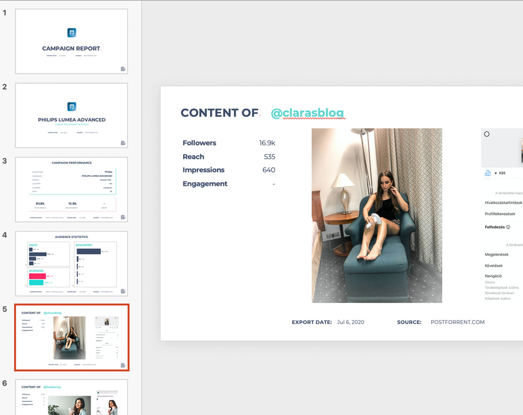Click the @clarasblog handle on main slide

click(308, 113)
